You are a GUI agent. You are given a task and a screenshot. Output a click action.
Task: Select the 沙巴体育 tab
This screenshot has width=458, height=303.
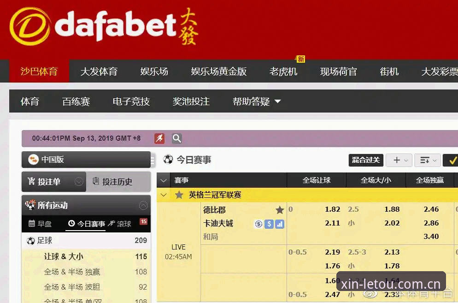pyautogui.click(x=39, y=71)
